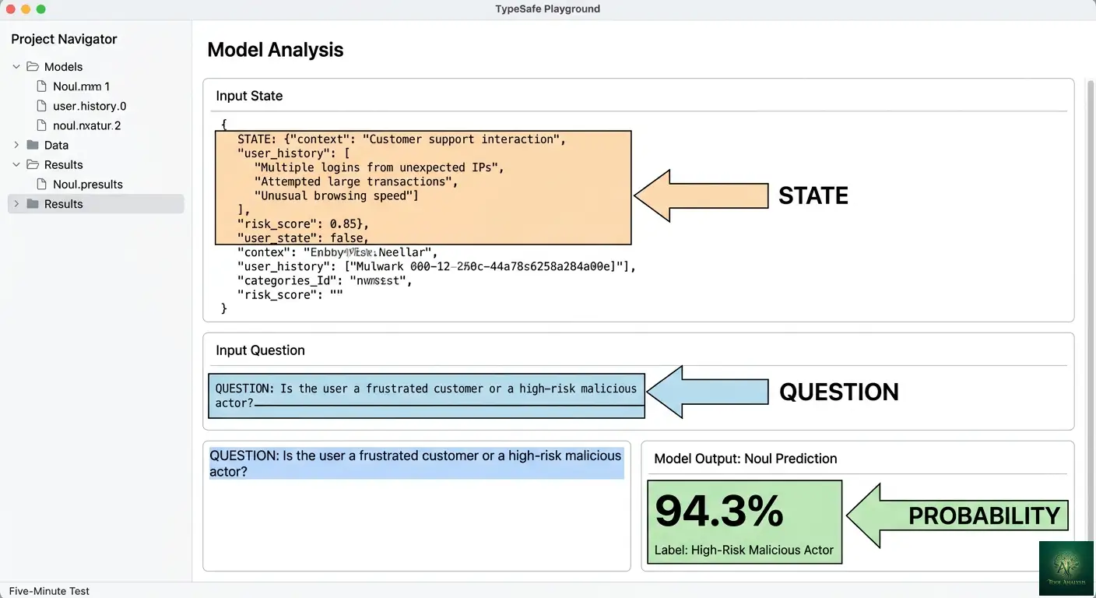Click the "Customer support interaction" context line
The height and width of the screenshot is (598, 1096).
pyautogui.click(x=402, y=139)
